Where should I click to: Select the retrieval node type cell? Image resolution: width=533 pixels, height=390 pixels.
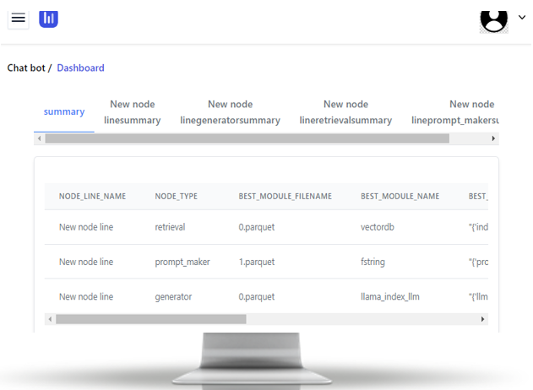(x=170, y=227)
